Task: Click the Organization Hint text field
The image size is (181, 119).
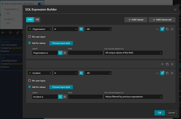Action: 85,53
